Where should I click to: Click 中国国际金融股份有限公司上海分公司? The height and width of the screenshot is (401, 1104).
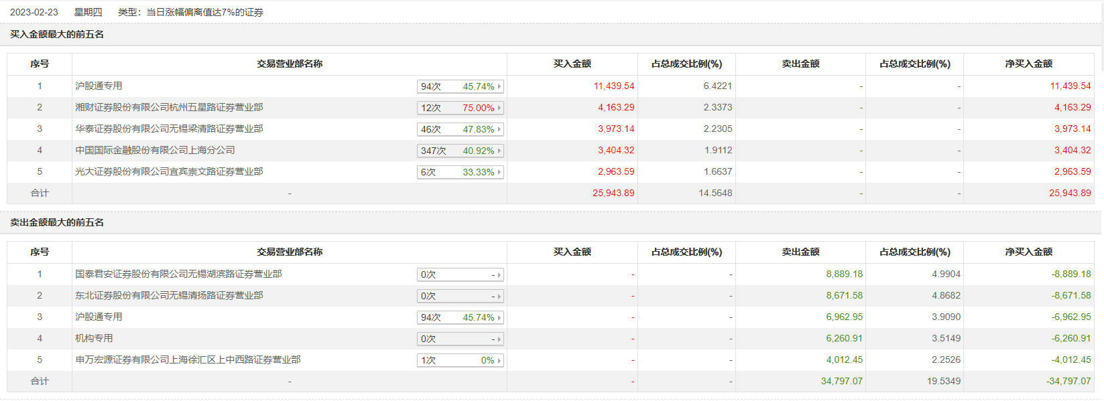coord(155,150)
